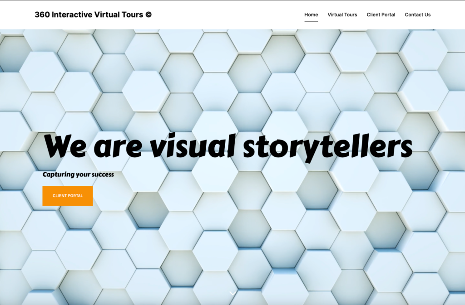Screen dimensions: 465x305
Task: Click the 'Capturing your success' tagline
Action: 78,174
